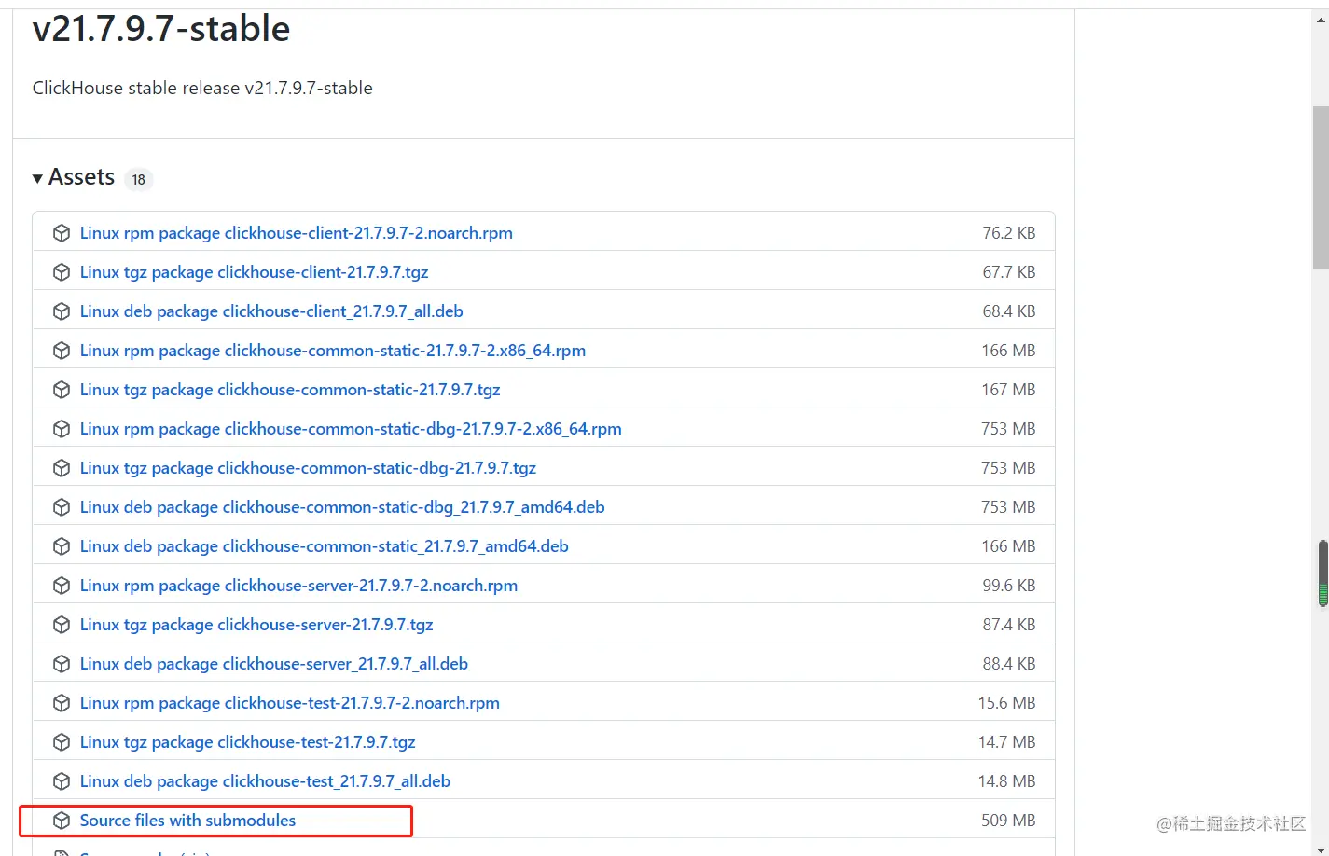
Task: Download clickhouse-common-static-dbg-21.7.9.7-2.x86_64.rpm package
Action: (351, 429)
